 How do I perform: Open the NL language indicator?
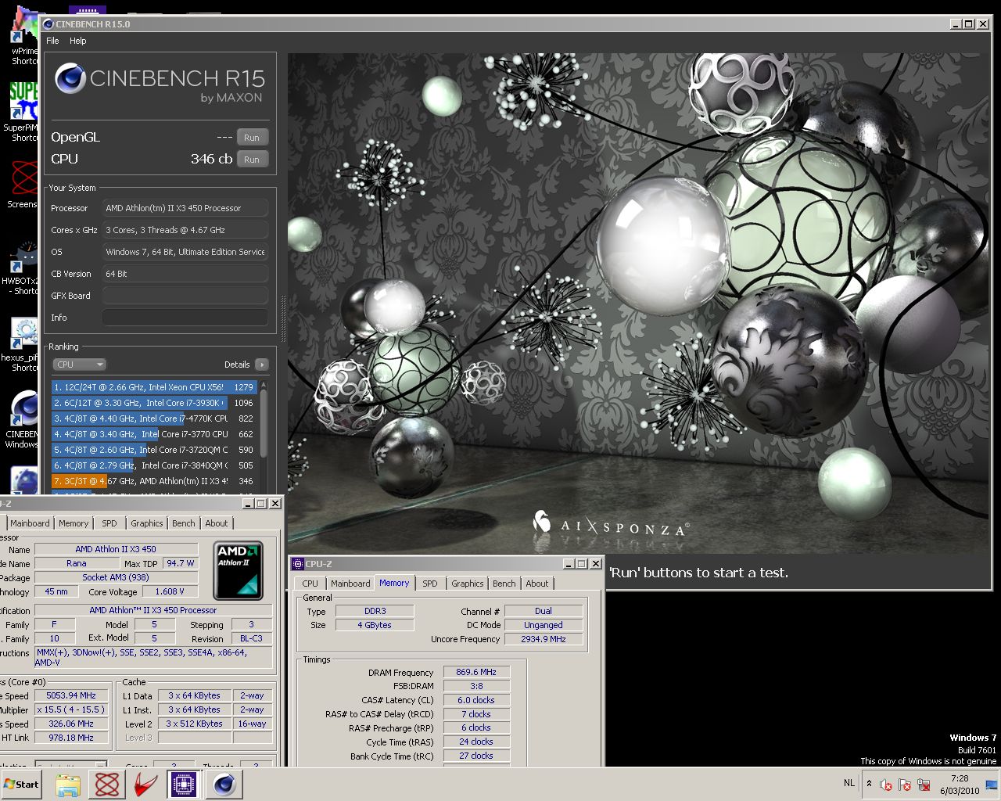click(849, 783)
